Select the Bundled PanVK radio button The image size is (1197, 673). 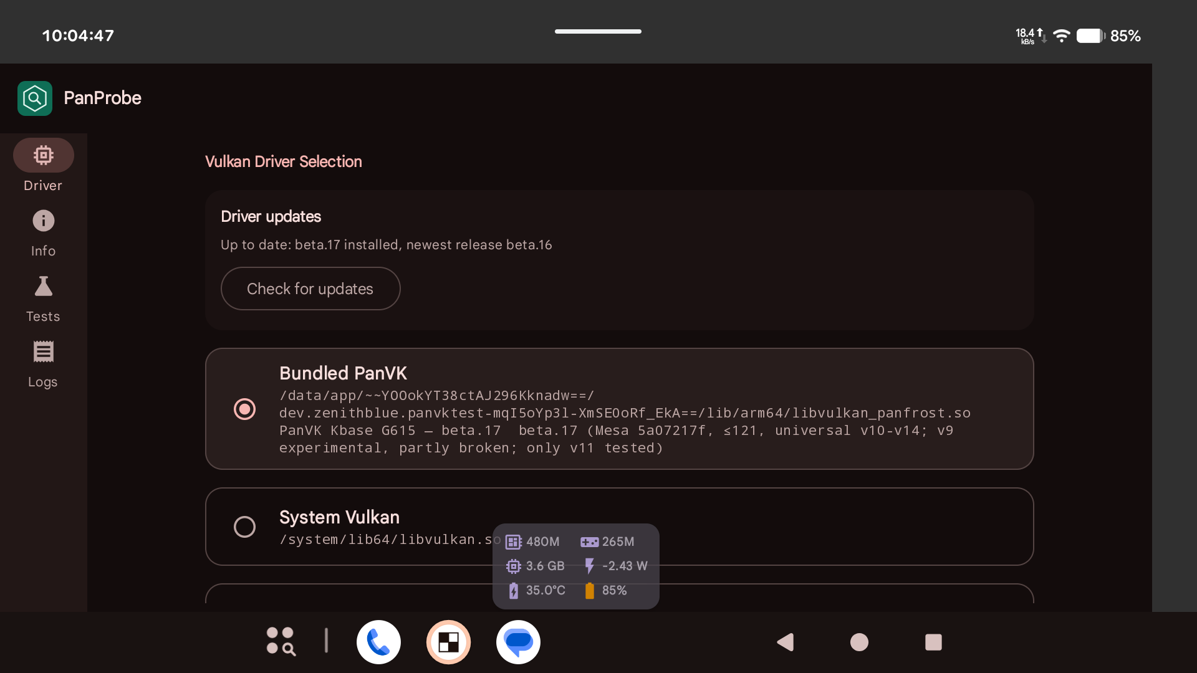244,409
